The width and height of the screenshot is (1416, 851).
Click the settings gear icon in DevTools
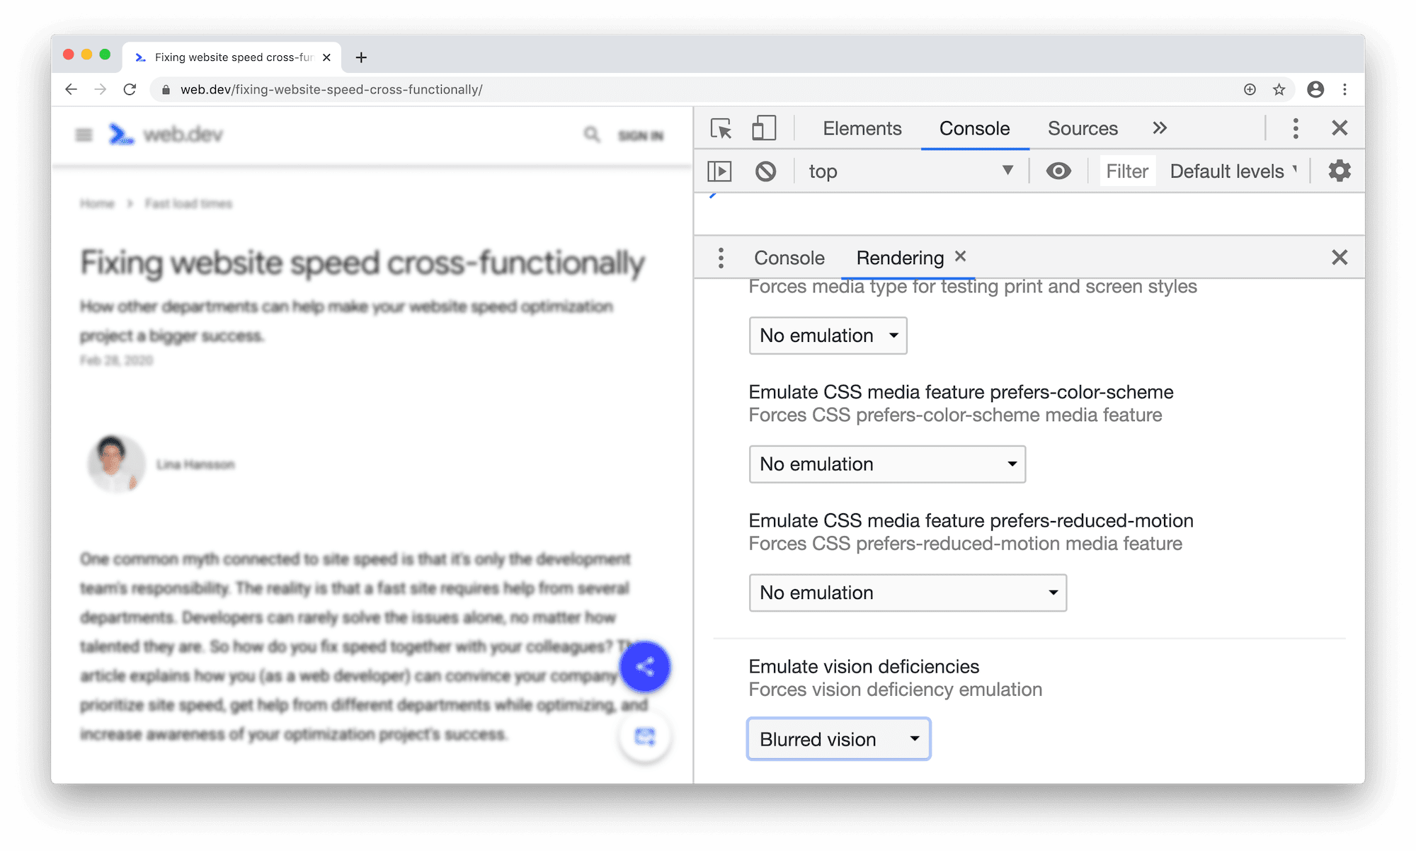tap(1340, 171)
